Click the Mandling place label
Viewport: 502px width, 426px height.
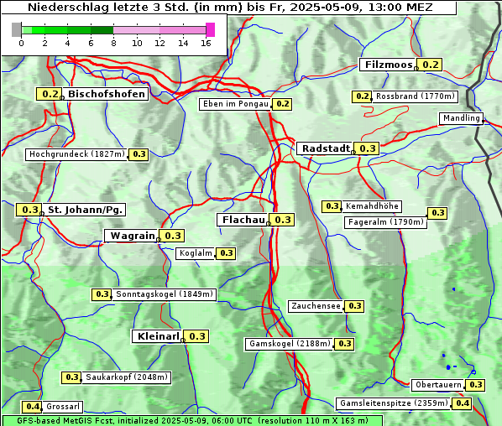pyautogui.click(x=462, y=118)
